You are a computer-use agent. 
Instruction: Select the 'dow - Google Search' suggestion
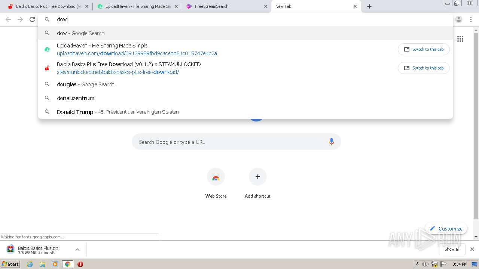click(245, 33)
